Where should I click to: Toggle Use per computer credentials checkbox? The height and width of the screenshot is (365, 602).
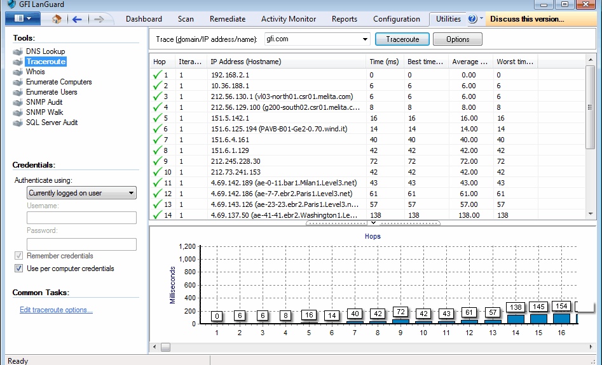19,269
